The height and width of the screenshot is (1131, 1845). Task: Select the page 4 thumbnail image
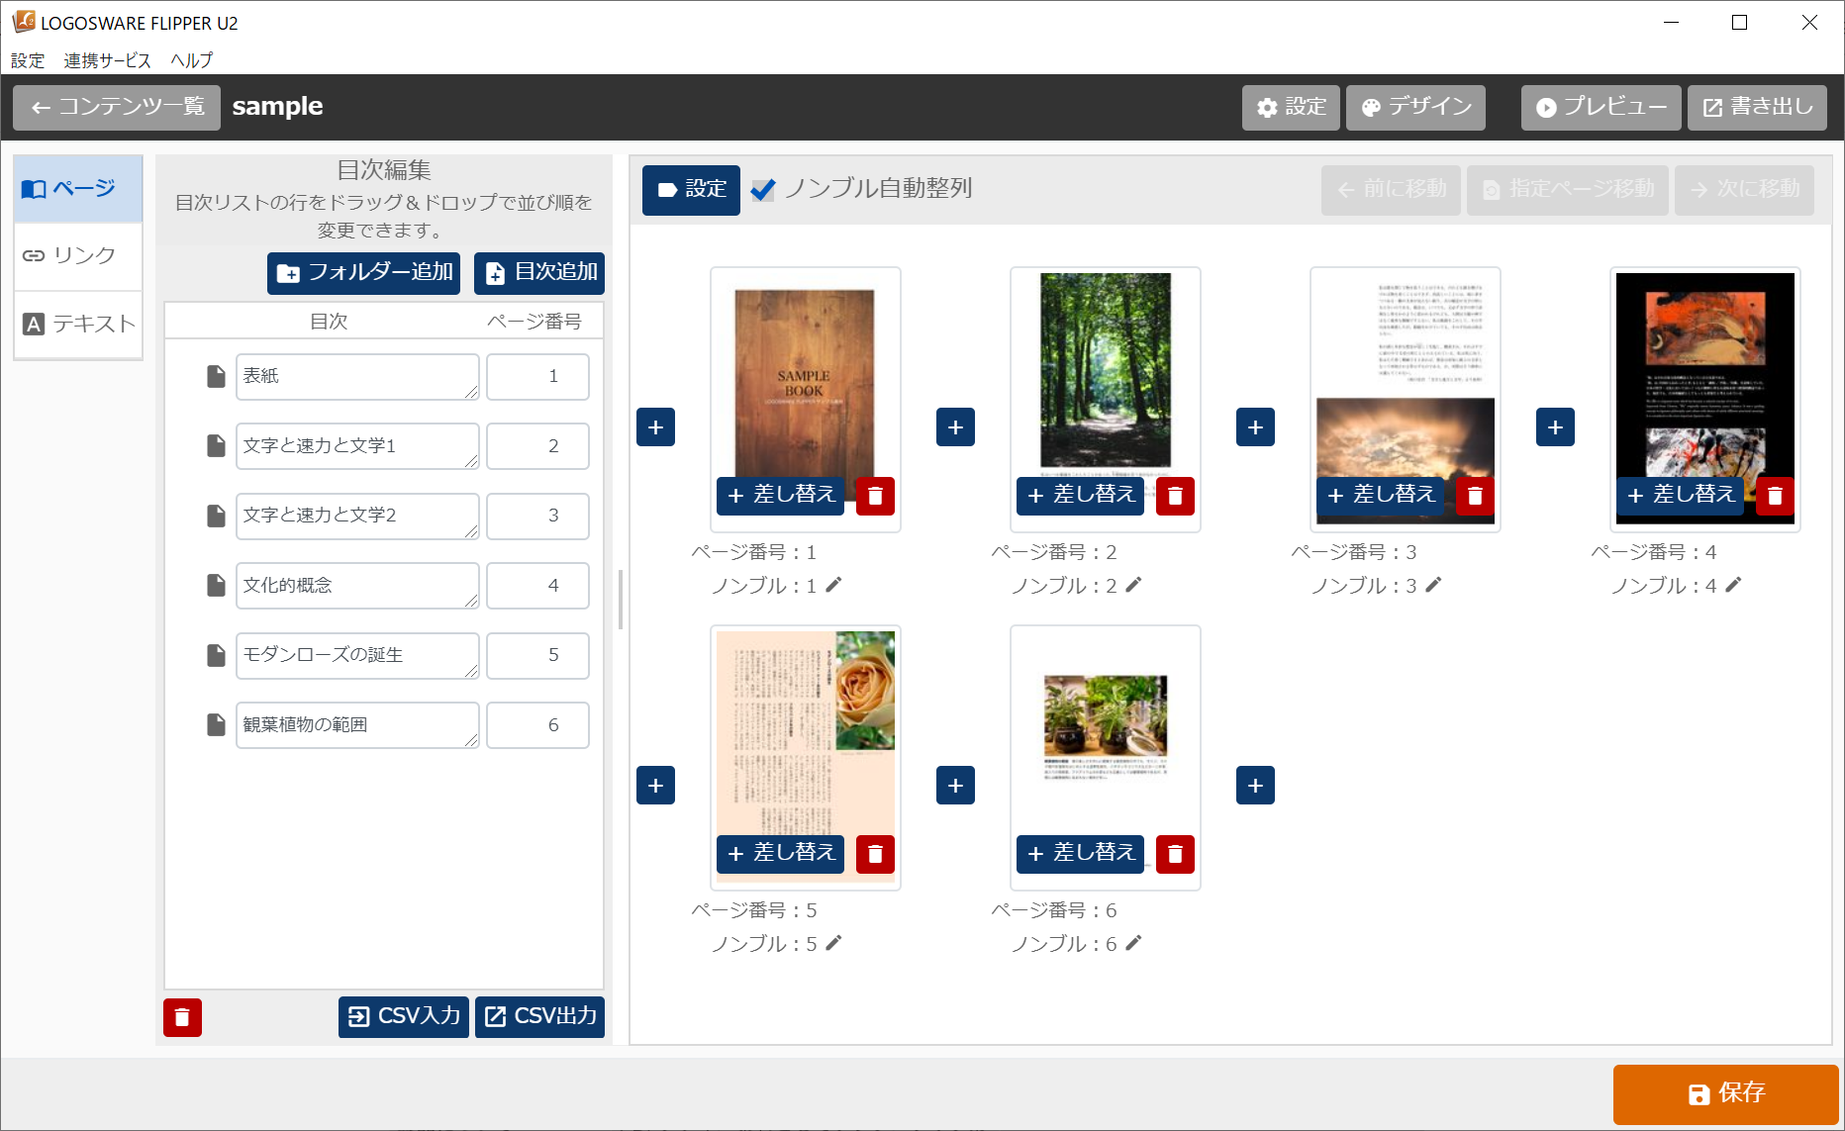click(1703, 376)
